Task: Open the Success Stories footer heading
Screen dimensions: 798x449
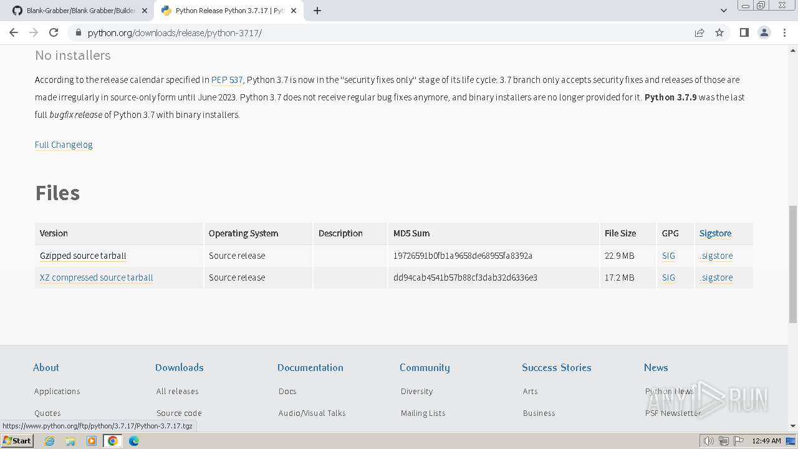Action: point(557,367)
